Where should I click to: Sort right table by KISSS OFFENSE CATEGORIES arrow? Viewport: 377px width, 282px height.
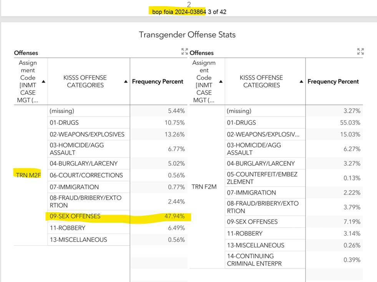(x=301, y=82)
